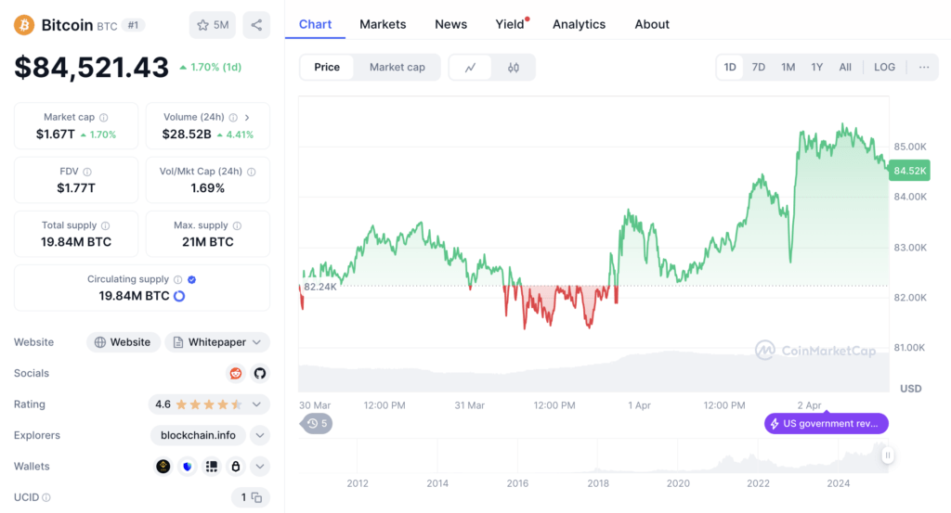Open the Reddit social icon
The image size is (951, 513).
point(235,373)
